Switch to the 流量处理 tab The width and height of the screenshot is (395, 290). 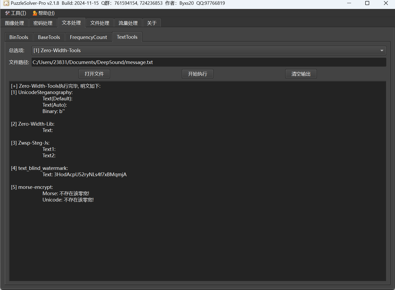click(128, 23)
